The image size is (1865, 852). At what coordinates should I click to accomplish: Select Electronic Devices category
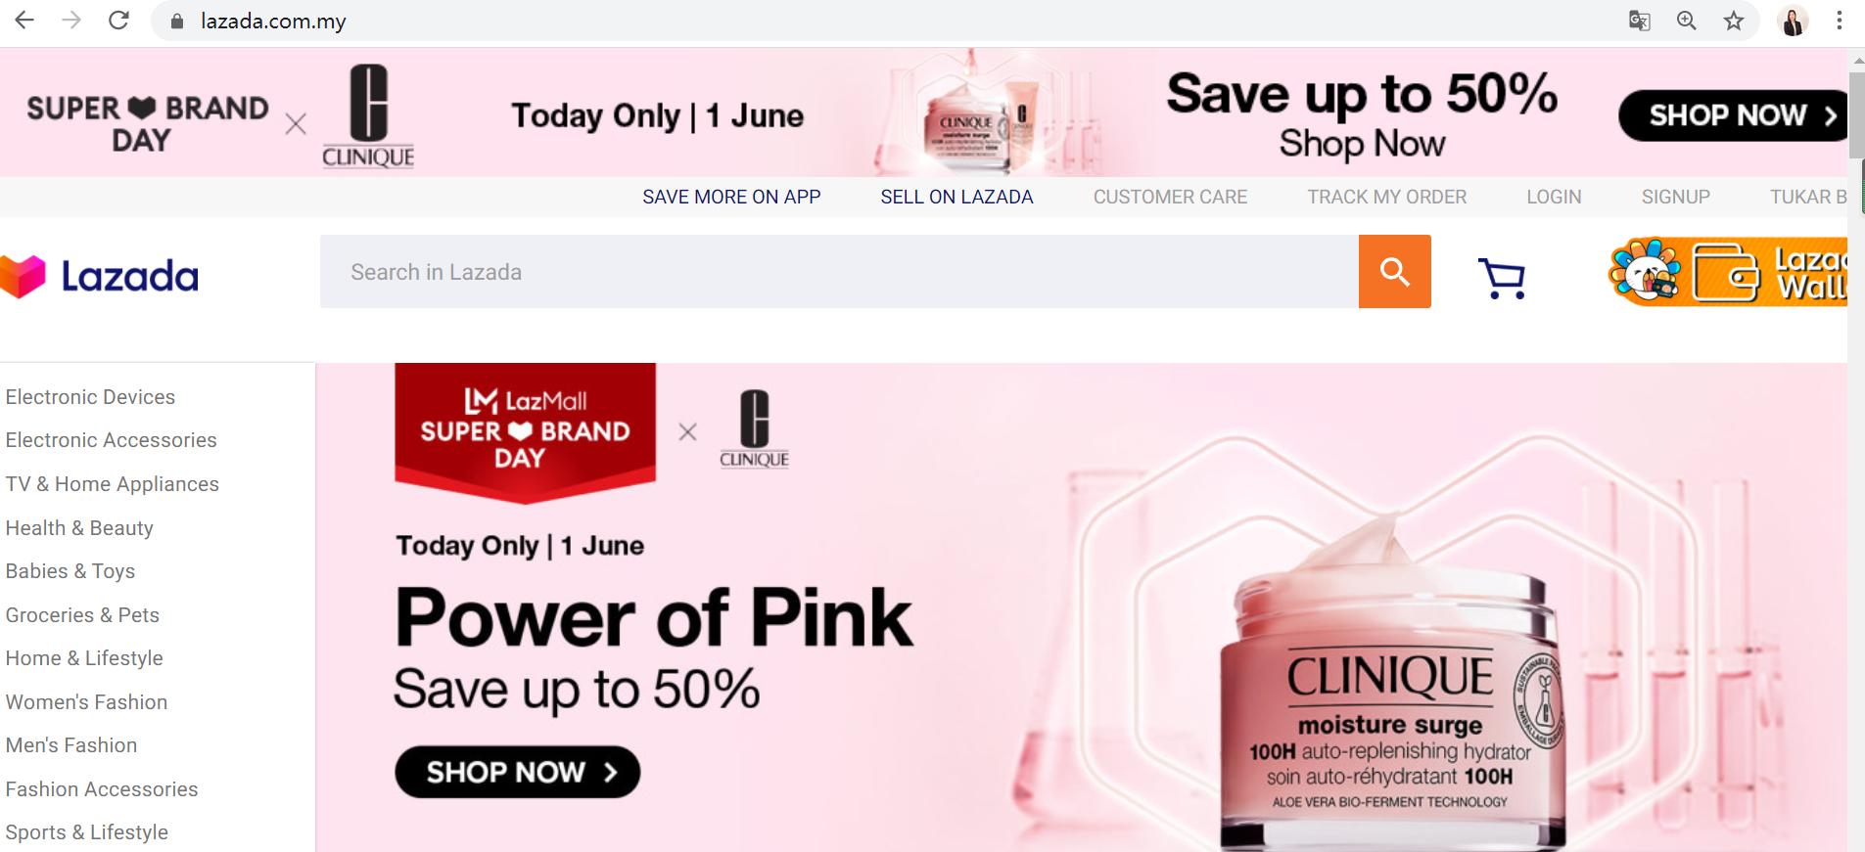pyautogui.click(x=90, y=397)
